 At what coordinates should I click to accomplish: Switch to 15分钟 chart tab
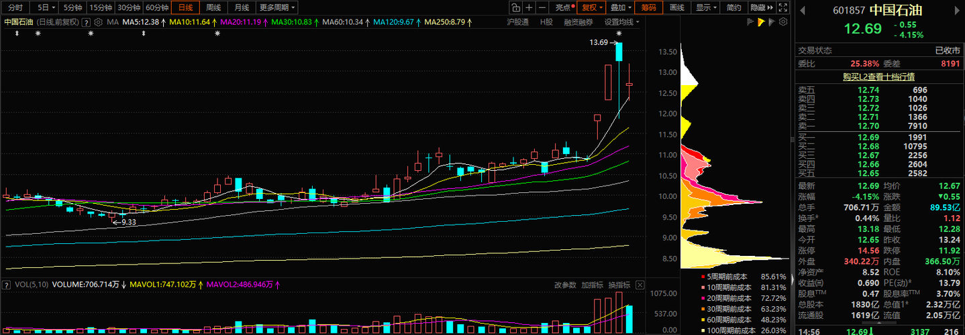point(100,7)
